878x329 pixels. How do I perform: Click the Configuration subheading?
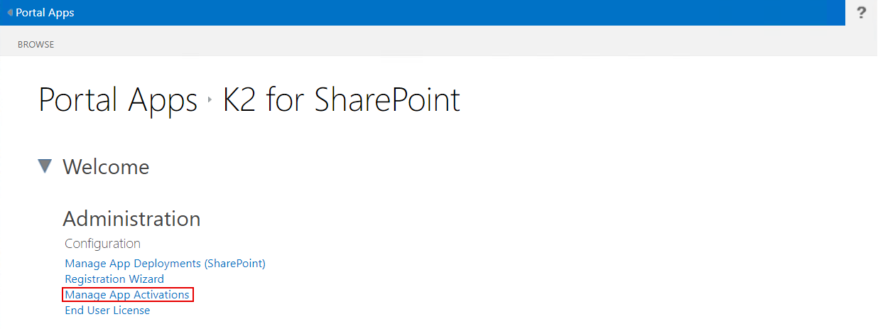[102, 244]
